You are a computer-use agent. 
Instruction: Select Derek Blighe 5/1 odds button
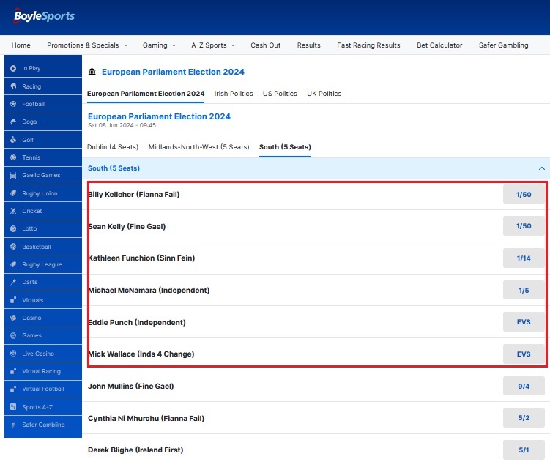pyautogui.click(x=524, y=450)
